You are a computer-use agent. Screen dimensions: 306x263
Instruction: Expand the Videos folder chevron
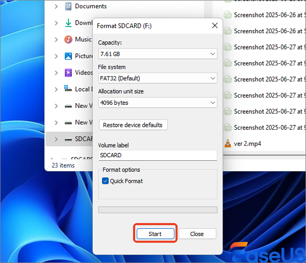[x=56, y=73]
